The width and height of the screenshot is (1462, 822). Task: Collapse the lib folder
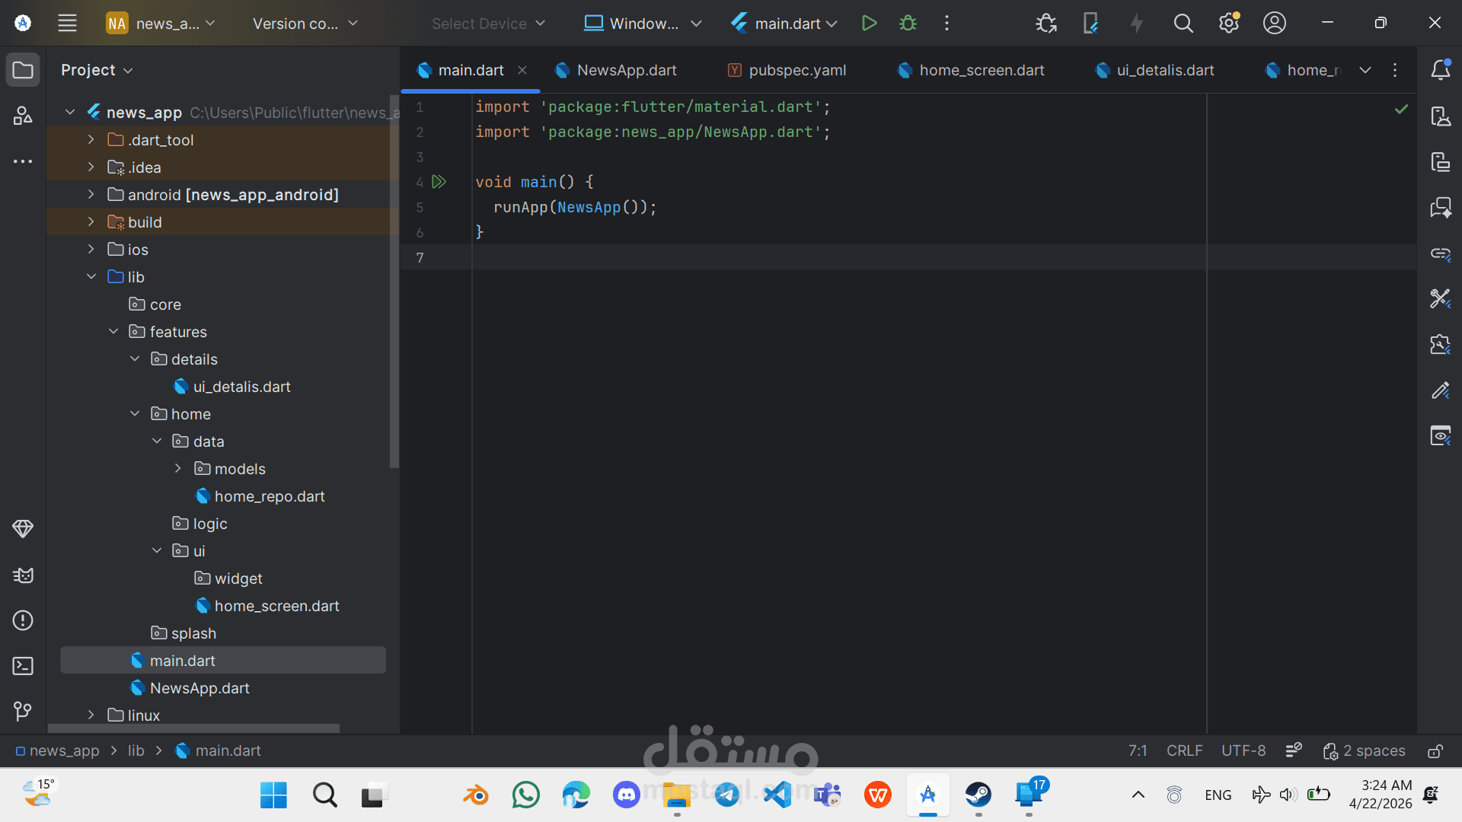coord(91,277)
